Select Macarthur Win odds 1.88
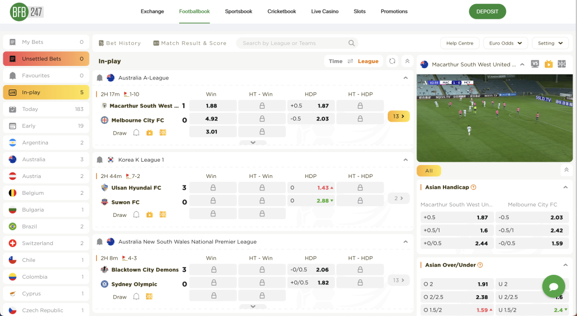 click(x=212, y=106)
